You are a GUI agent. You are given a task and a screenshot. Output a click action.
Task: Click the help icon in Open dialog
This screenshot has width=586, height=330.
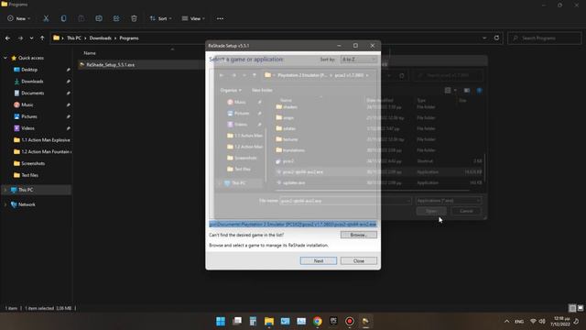[480, 90]
